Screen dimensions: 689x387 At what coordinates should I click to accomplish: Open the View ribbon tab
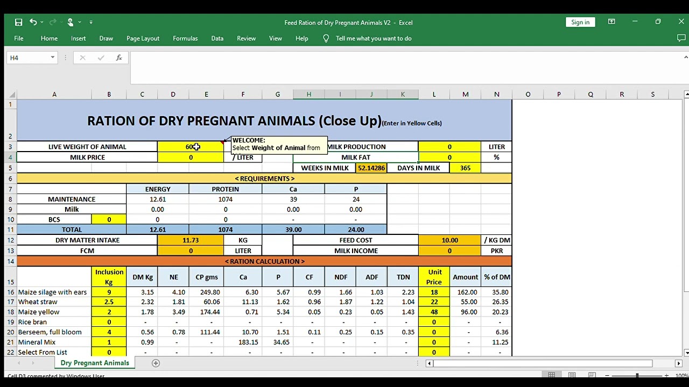pos(276,38)
